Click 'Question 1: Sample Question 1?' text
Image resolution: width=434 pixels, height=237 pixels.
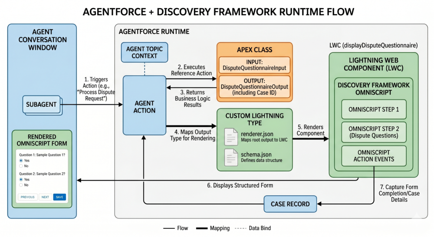(x=42, y=155)
